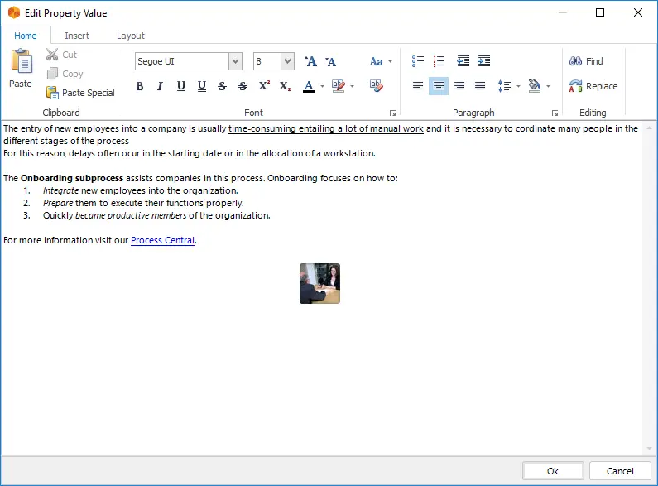Screen dimensions: 658x486
Task: Click the word 'Prepare' in list
Action: 58,203
